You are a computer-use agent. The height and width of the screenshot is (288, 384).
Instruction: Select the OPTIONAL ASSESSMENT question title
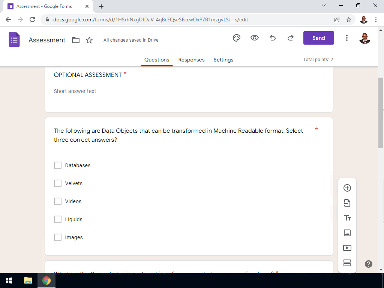pos(88,75)
